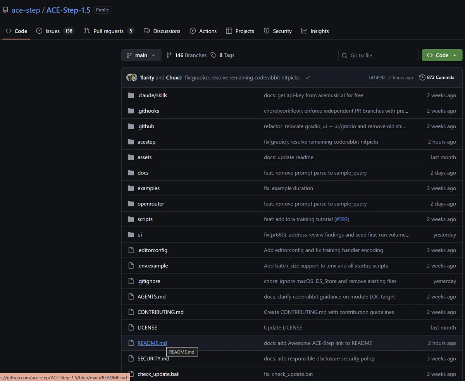465x381 pixels.
Task: Click the examples folder icon
Action: 131,188
